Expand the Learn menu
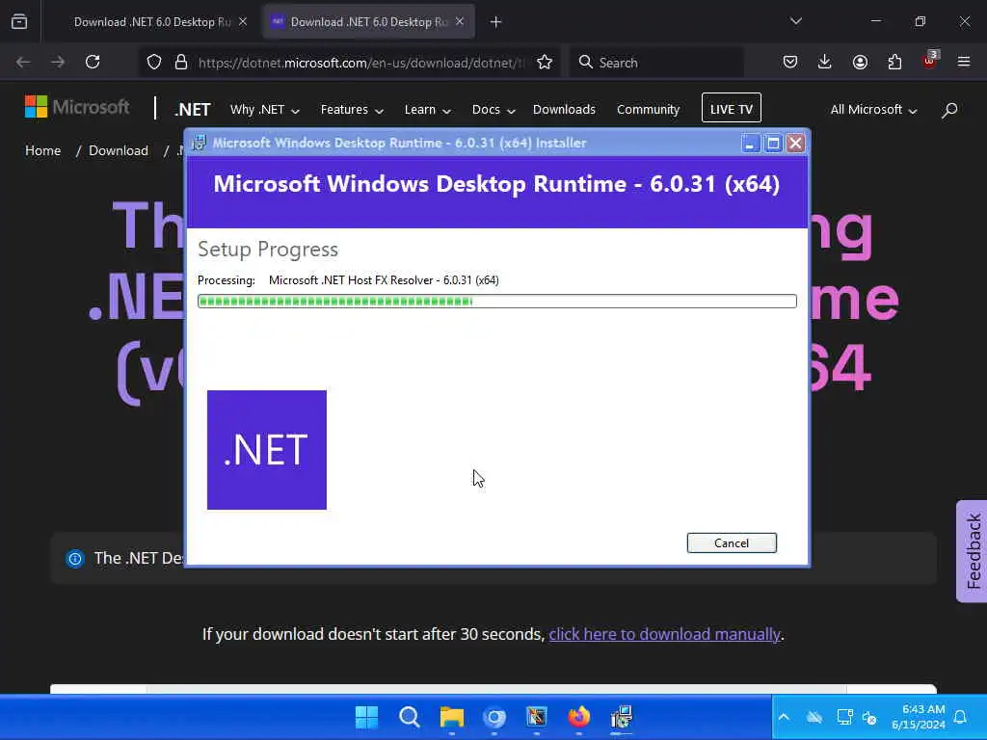Image resolution: width=987 pixels, height=740 pixels. [x=427, y=110]
